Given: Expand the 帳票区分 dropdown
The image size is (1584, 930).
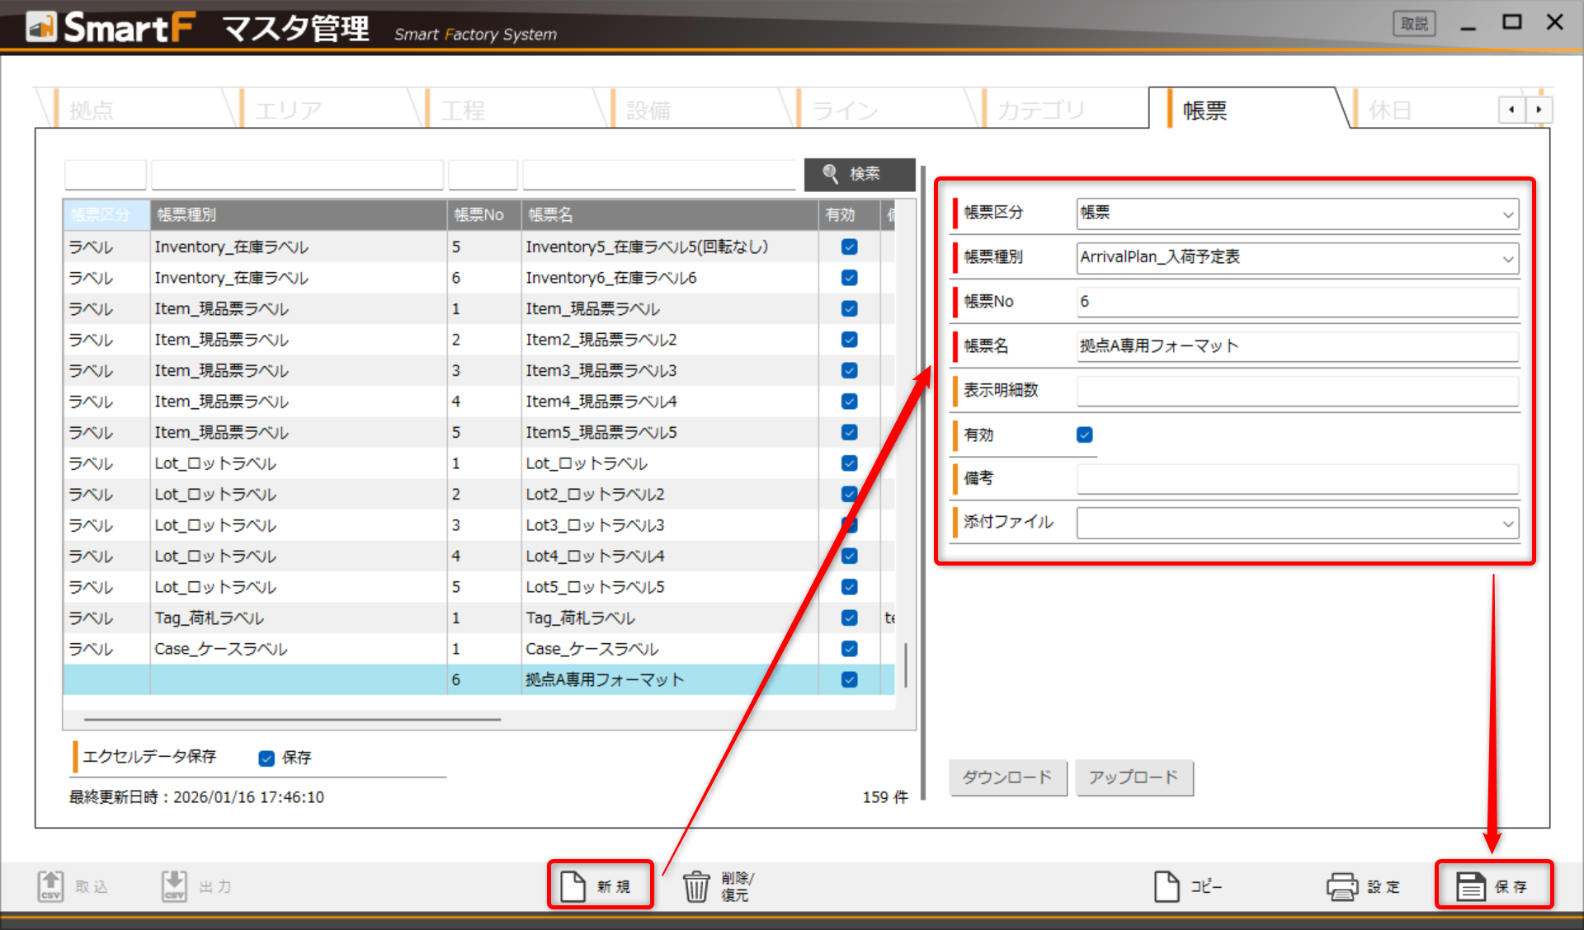Looking at the screenshot, I should click(1507, 214).
